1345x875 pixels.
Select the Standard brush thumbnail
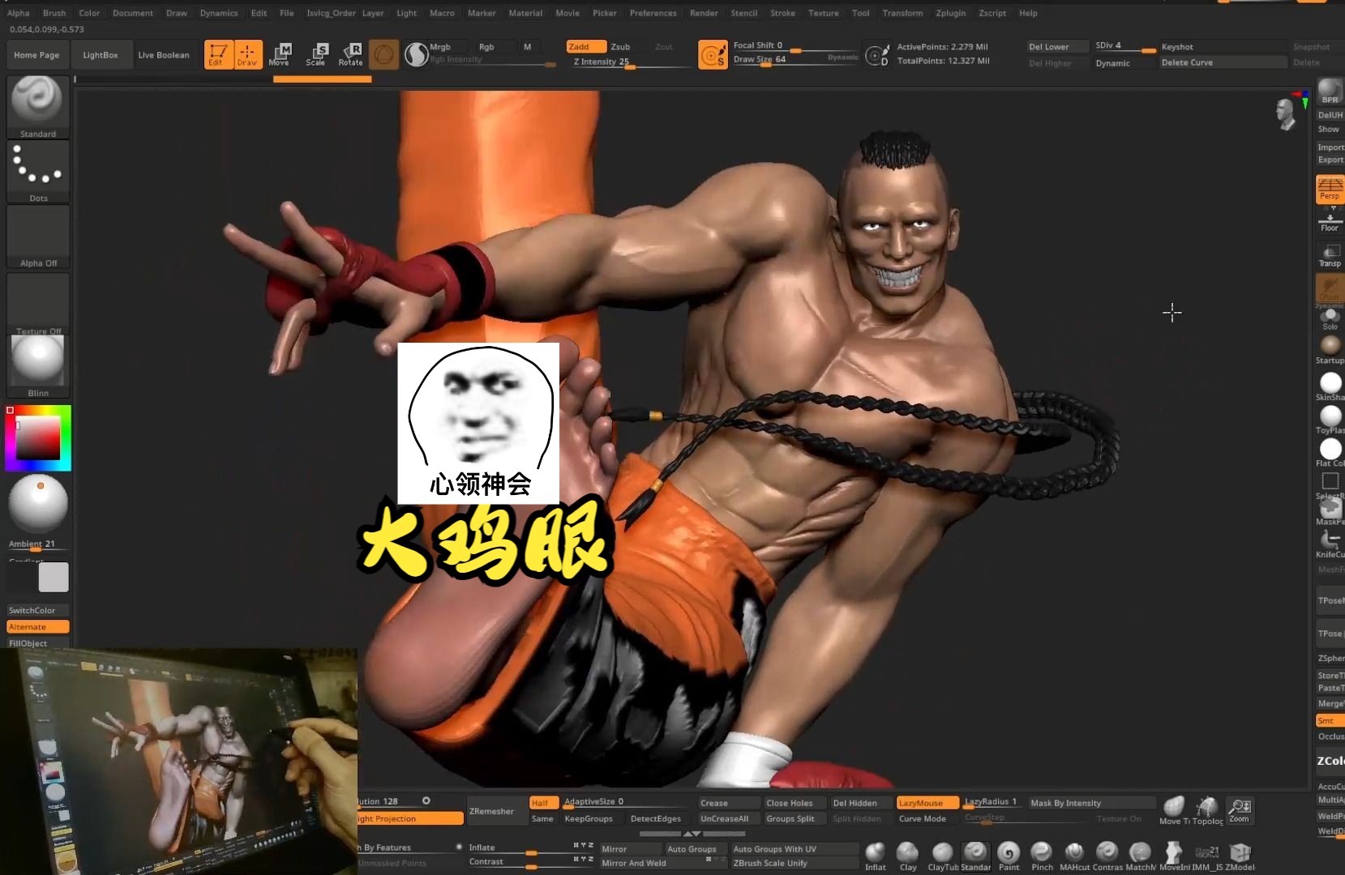click(x=37, y=106)
